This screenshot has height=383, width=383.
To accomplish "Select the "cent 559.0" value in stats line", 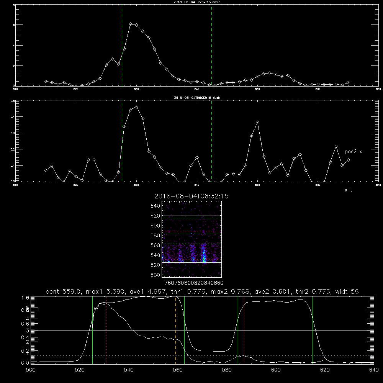I will point(64,291).
